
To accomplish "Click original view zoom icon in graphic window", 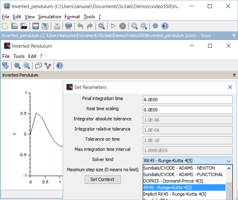I will click(x=27, y=66).
